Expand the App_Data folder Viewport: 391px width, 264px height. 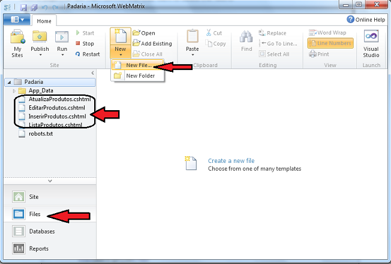(14, 91)
